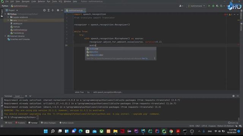Click the warning count indicator in editor

[230, 14]
